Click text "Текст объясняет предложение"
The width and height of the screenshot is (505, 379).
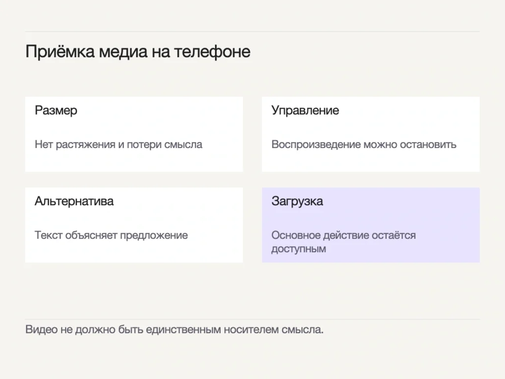111,235
